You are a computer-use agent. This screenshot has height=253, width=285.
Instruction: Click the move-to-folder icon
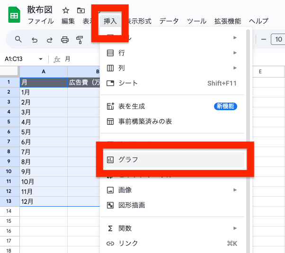81,10
